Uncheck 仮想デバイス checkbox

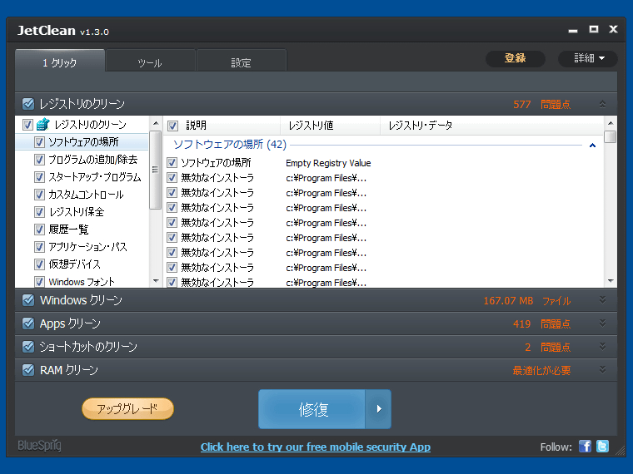tap(39, 264)
